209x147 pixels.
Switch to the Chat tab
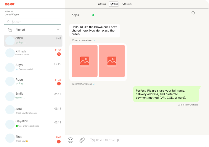point(114,4)
